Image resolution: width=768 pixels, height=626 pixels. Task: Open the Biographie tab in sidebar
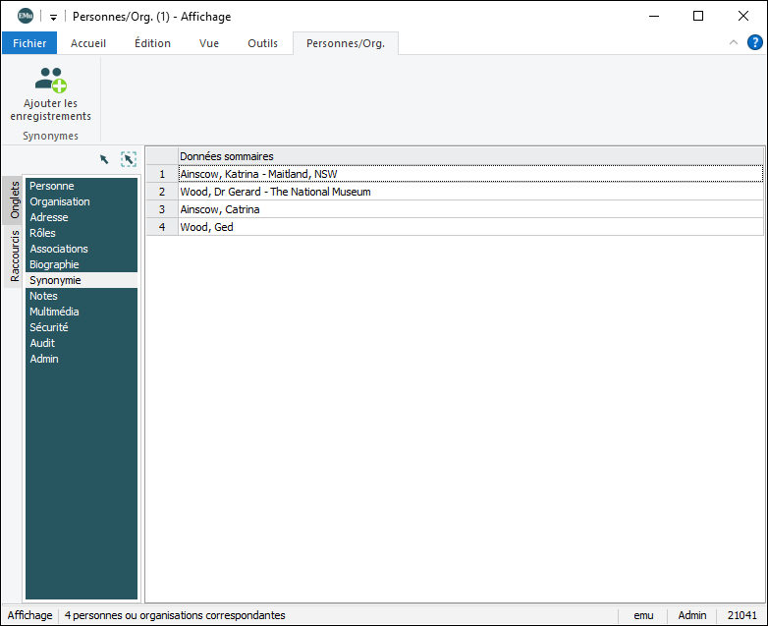pyautogui.click(x=54, y=264)
